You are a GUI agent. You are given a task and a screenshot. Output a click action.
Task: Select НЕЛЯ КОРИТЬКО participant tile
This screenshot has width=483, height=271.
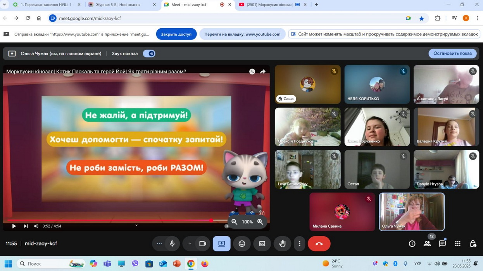click(377, 84)
